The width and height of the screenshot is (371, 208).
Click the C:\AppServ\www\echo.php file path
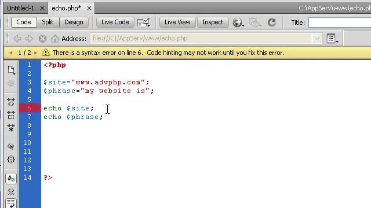pos(334,8)
